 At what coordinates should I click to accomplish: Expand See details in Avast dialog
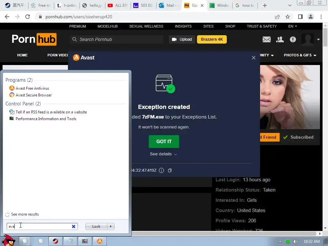click(163, 154)
